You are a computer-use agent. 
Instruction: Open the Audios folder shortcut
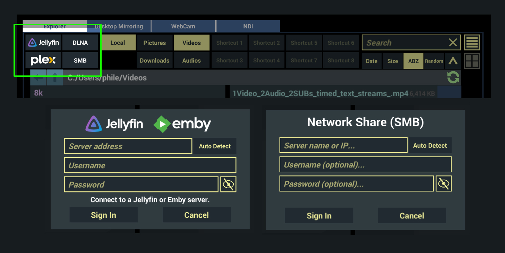[191, 60]
